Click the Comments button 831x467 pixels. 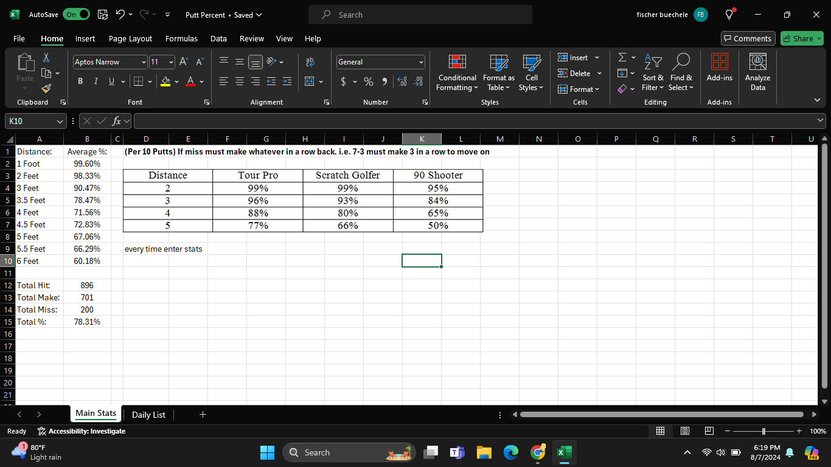pyautogui.click(x=748, y=38)
